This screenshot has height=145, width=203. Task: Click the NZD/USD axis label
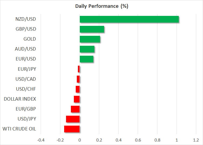[x=26, y=19]
